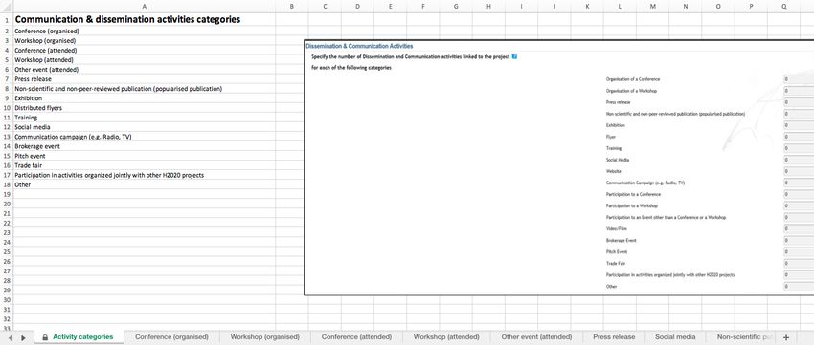Screen dimensions: 814x345
Task: Select cell 'Workshop (organised)' in column A
Action: [x=144, y=40]
